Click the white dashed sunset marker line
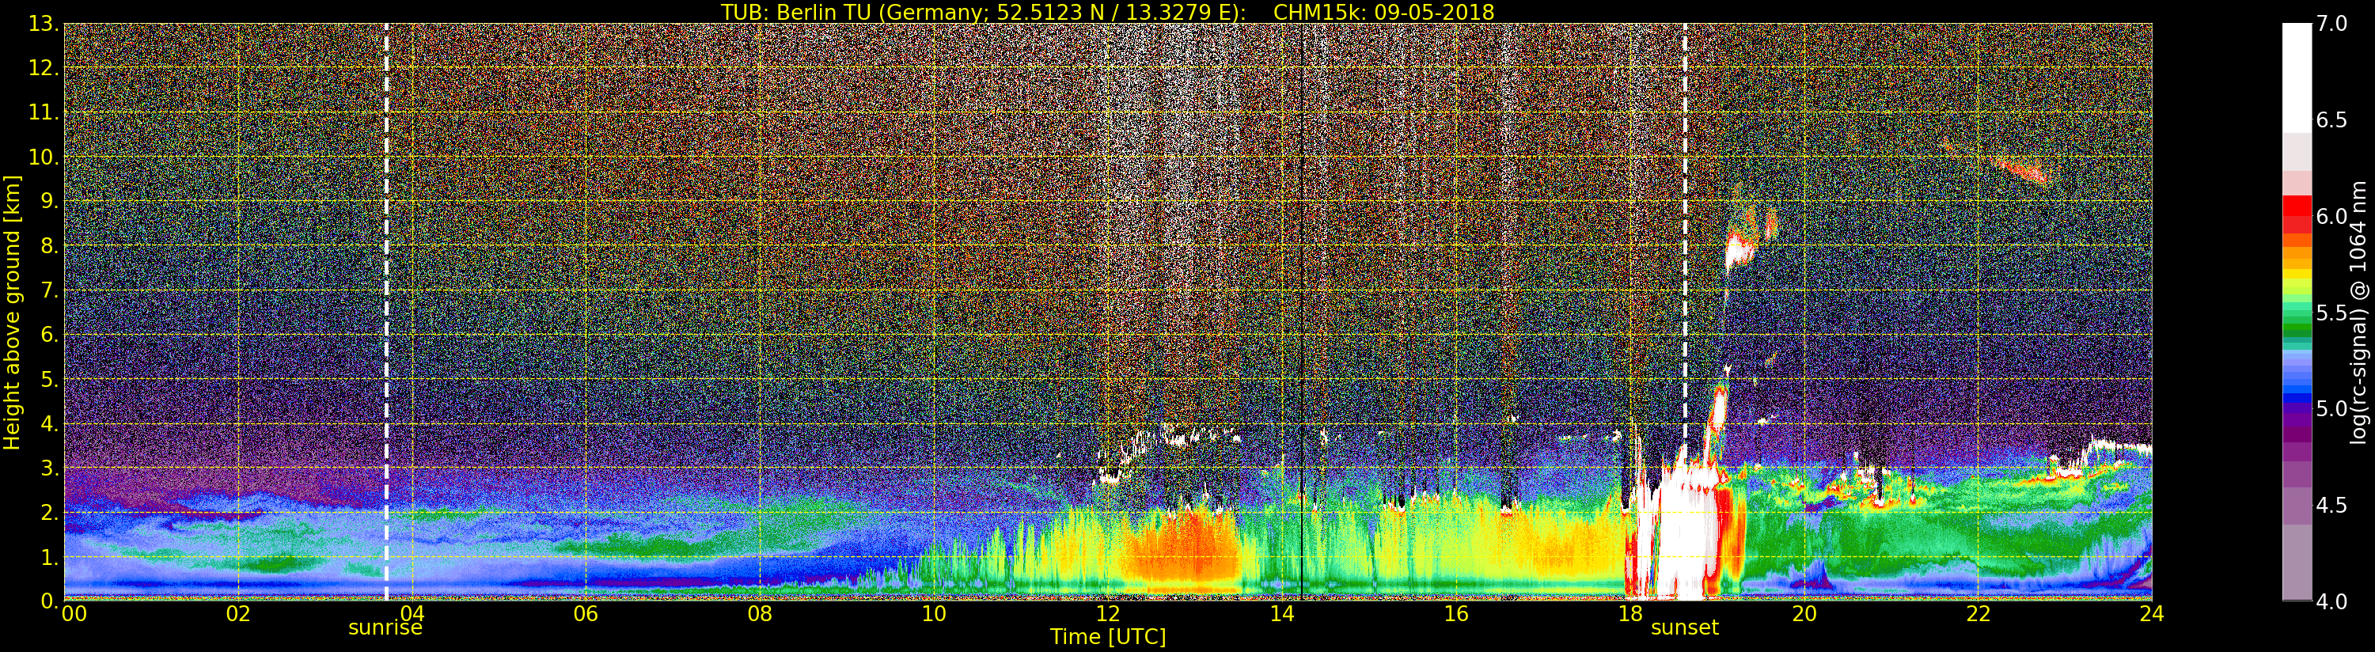The width and height of the screenshot is (2375, 652). (x=1686, y=312)
